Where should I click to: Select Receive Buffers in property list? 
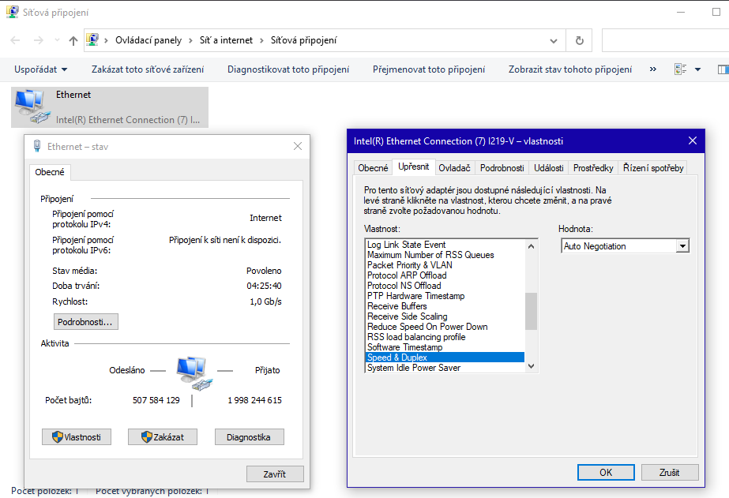pos(396,306)
